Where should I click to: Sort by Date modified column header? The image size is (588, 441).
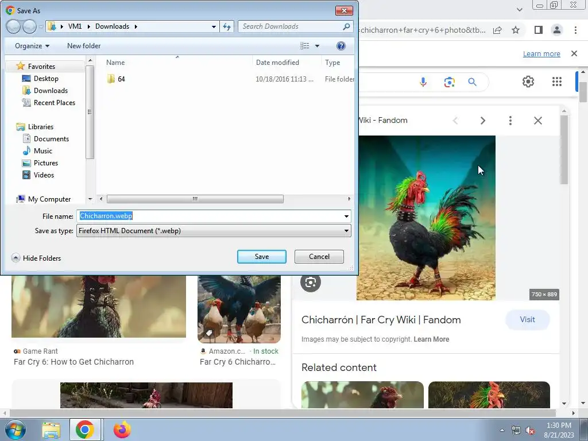pos(277,62)
